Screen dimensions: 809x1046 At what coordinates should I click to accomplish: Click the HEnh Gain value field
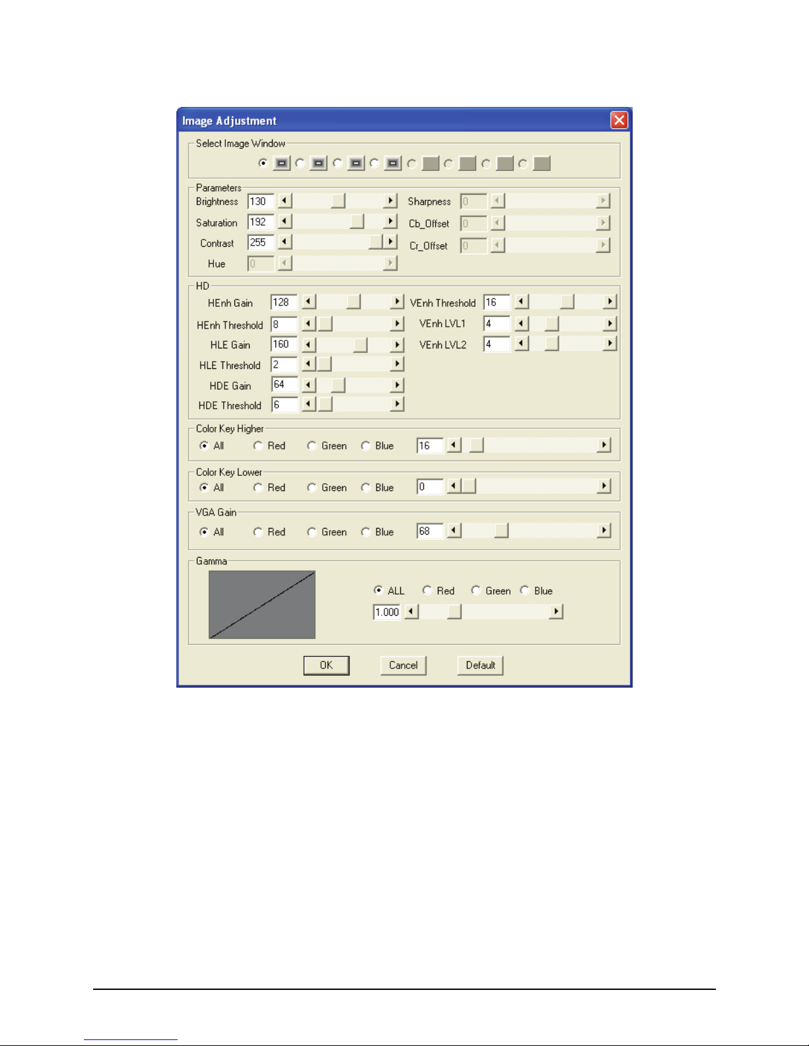pos(284,302)
